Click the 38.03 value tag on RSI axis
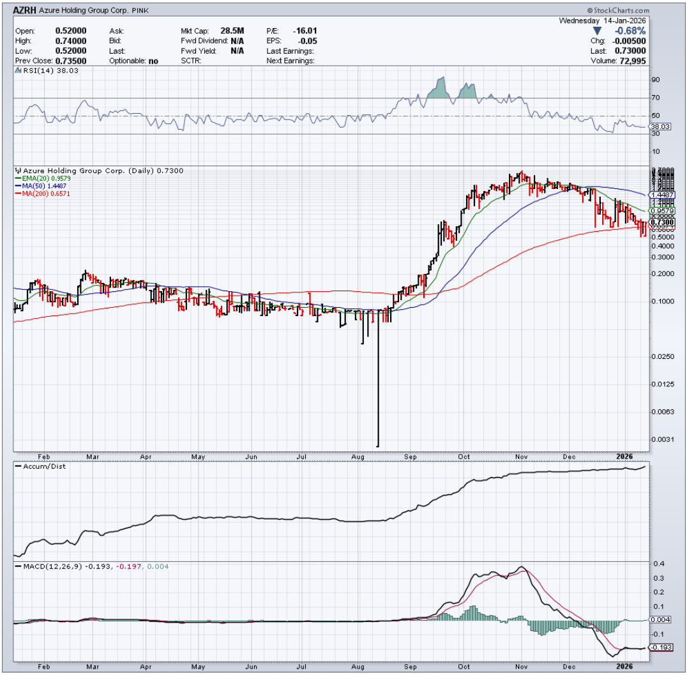687x675 pixels. pyautogui.click(x=660, y=126)
